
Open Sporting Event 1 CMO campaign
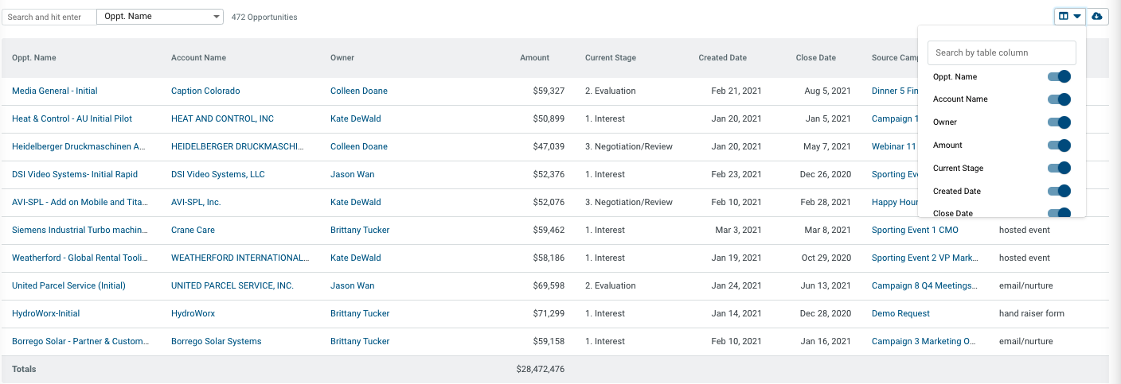tap(915, 230)
